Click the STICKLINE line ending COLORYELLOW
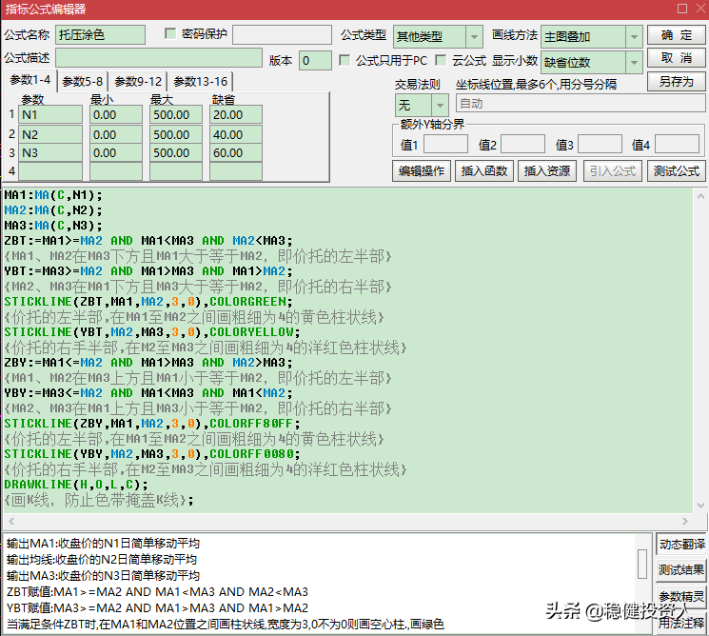709x636 pixels. pyautogui.click(x=152, y=332)
